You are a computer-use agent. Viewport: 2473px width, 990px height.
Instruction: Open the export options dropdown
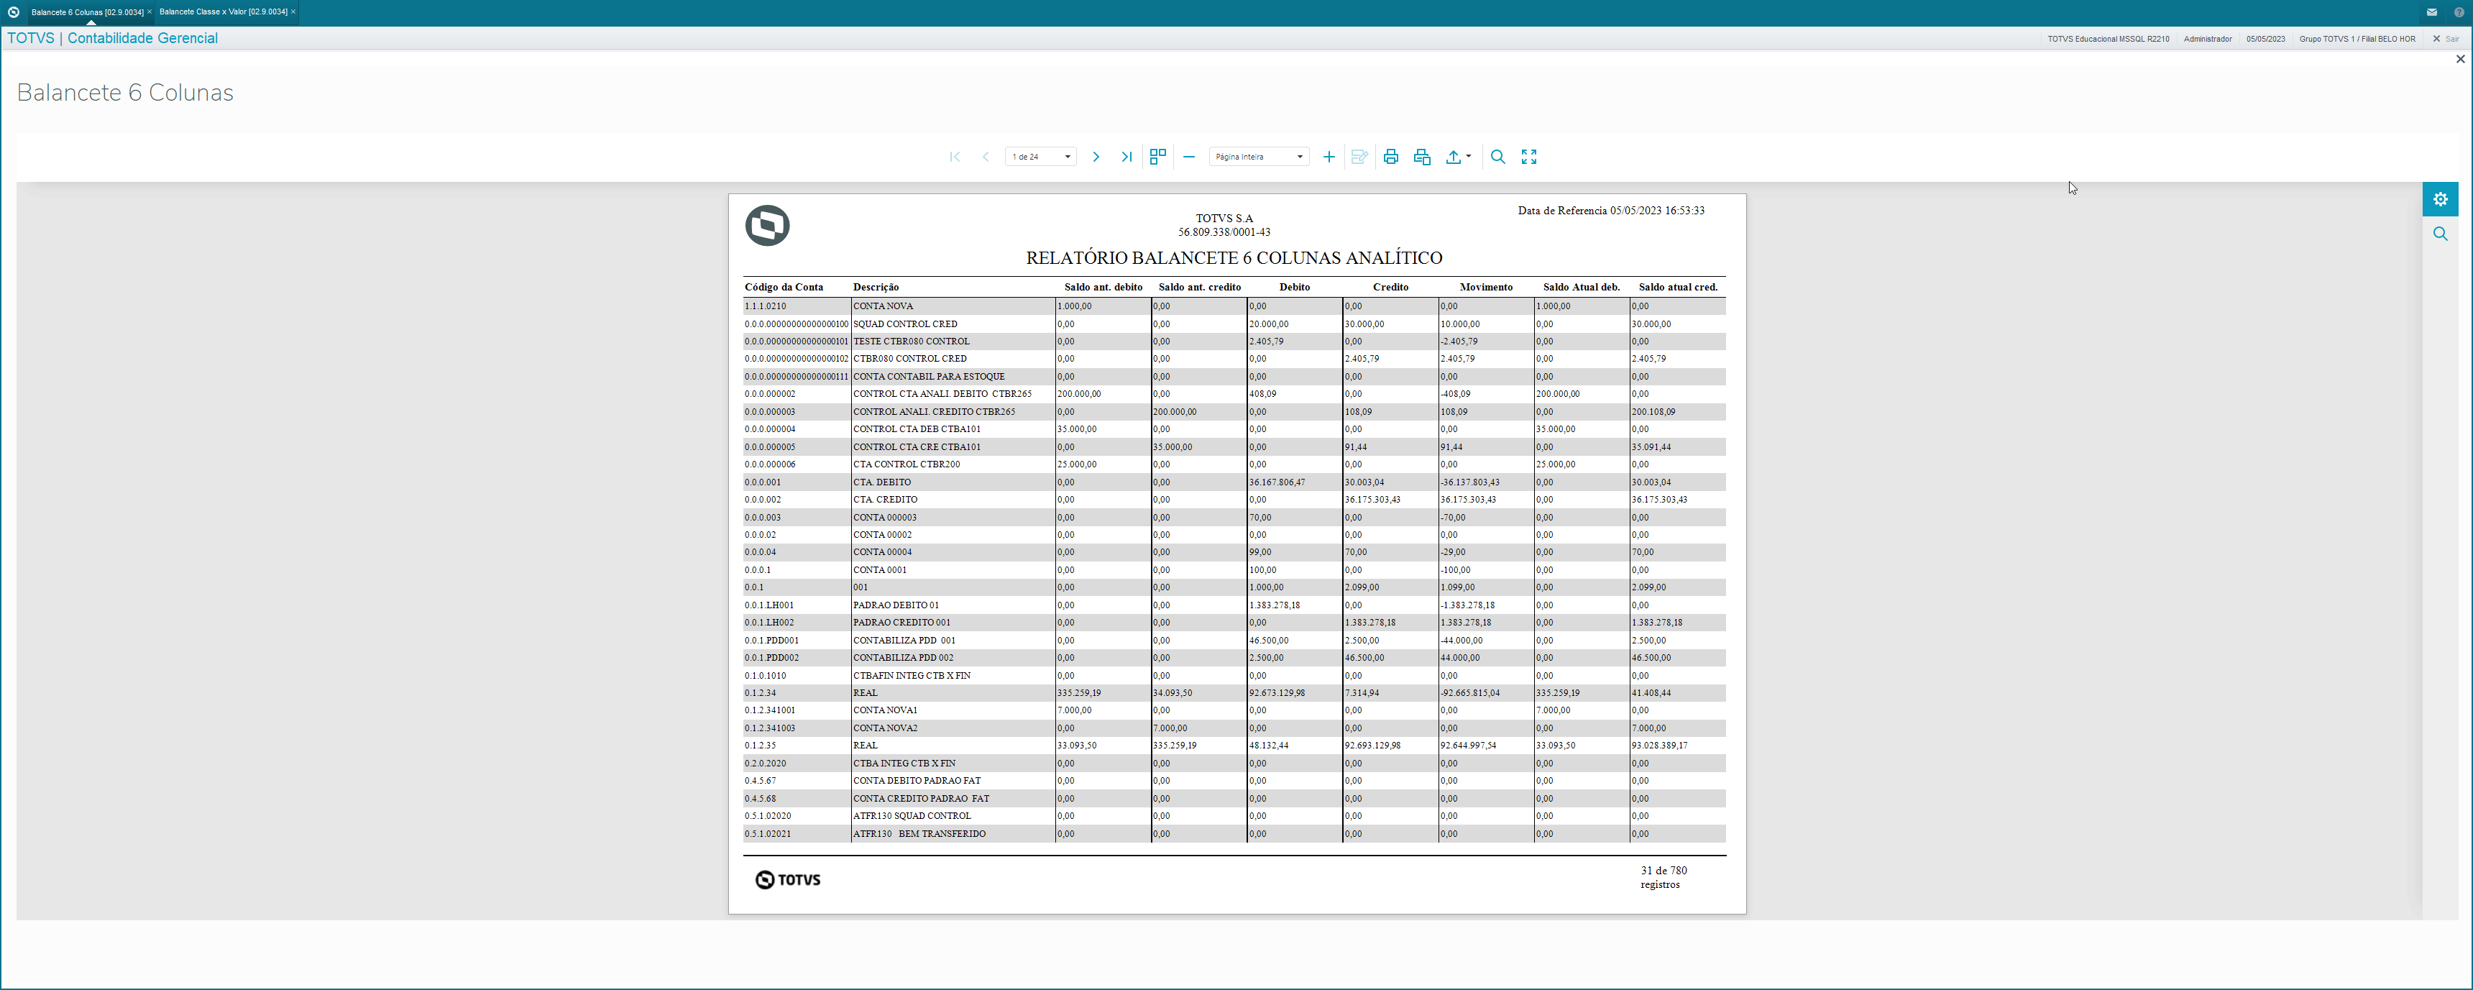1458,157
